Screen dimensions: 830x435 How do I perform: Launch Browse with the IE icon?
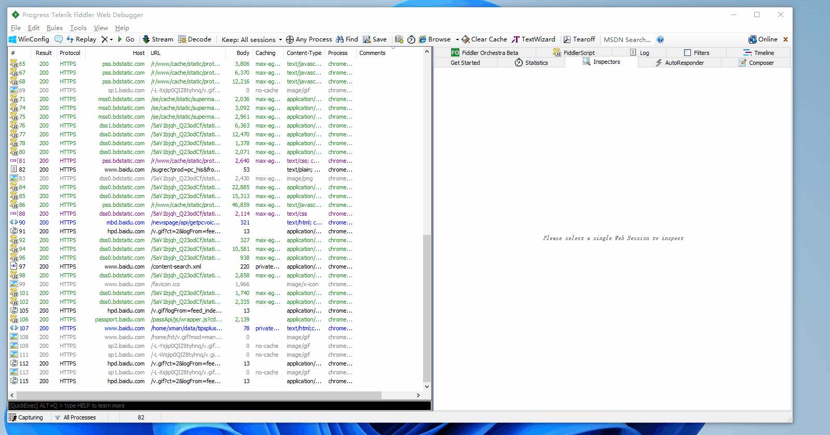[x=435, y=39]
